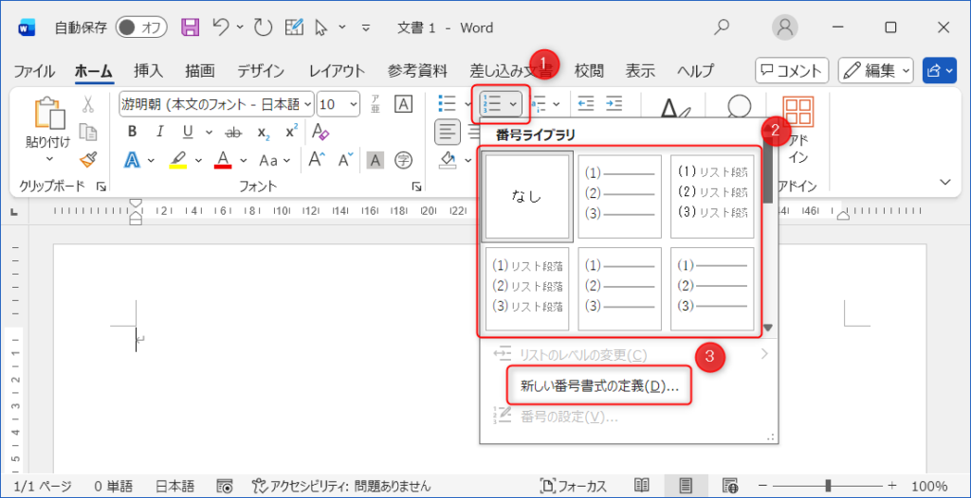This screenshot has height=498, width=971.
Task: Click the Cut scissors icon
Action: click(x=88, y=104)
